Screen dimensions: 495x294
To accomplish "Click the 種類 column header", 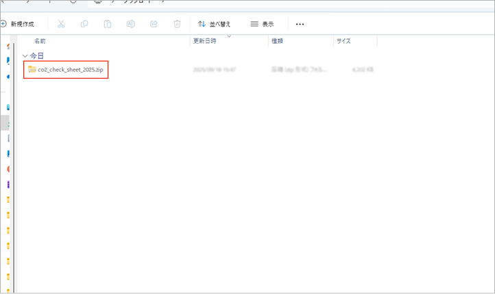I will (x=278, y=41).
